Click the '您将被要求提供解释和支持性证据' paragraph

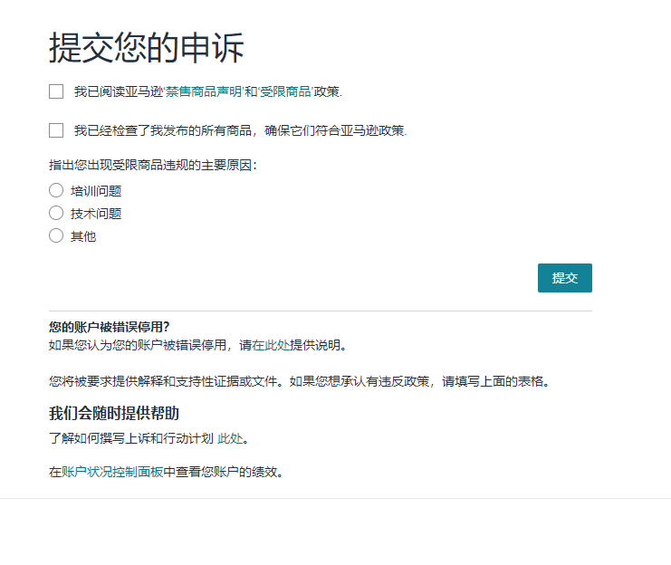(x=299, y=381)
